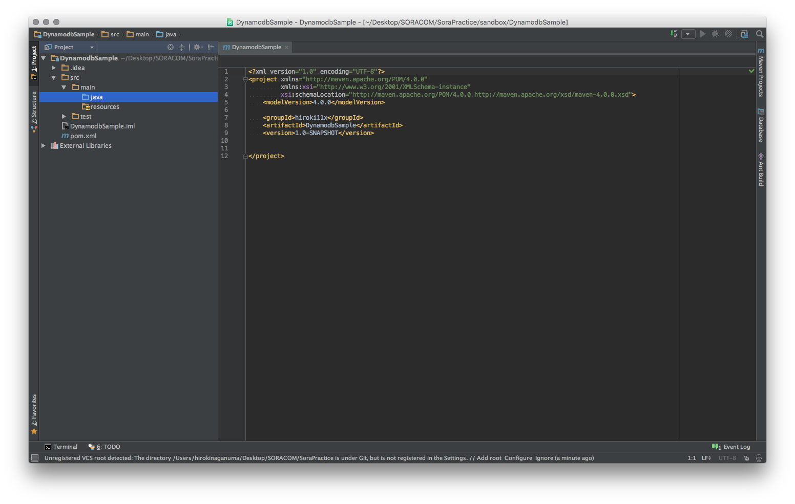The height and width of the screenshot is (504, 795).
Task: Expand the test folder in the tree
Action: point(64,116)
